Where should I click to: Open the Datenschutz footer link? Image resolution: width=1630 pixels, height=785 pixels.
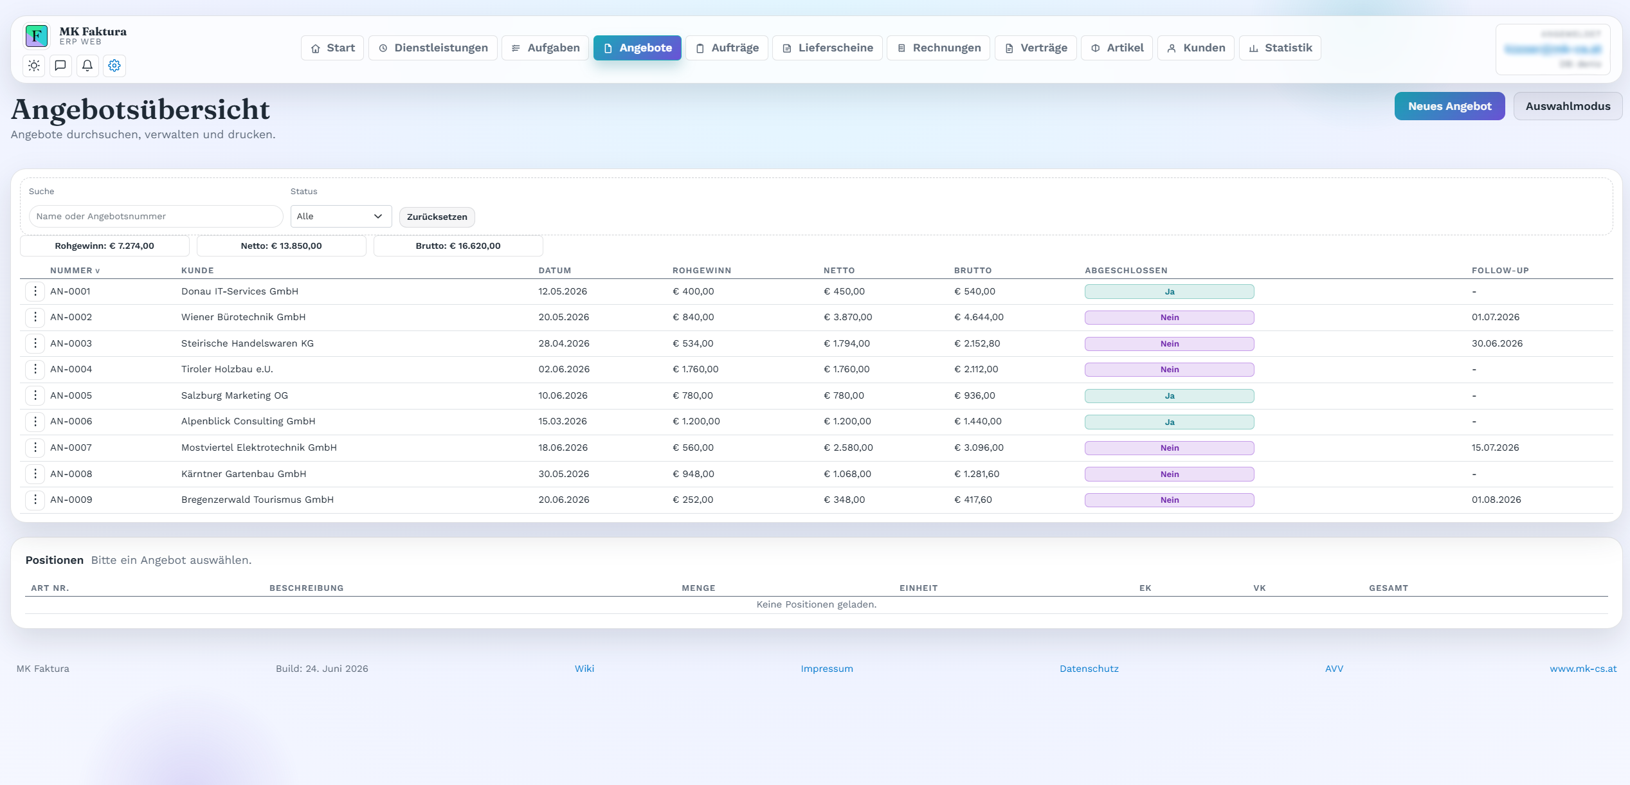[1089, 669]
